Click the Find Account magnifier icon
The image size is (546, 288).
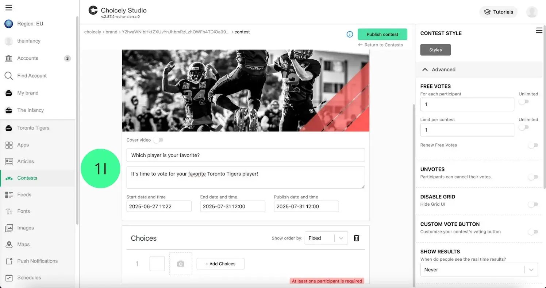coord(9,76)
